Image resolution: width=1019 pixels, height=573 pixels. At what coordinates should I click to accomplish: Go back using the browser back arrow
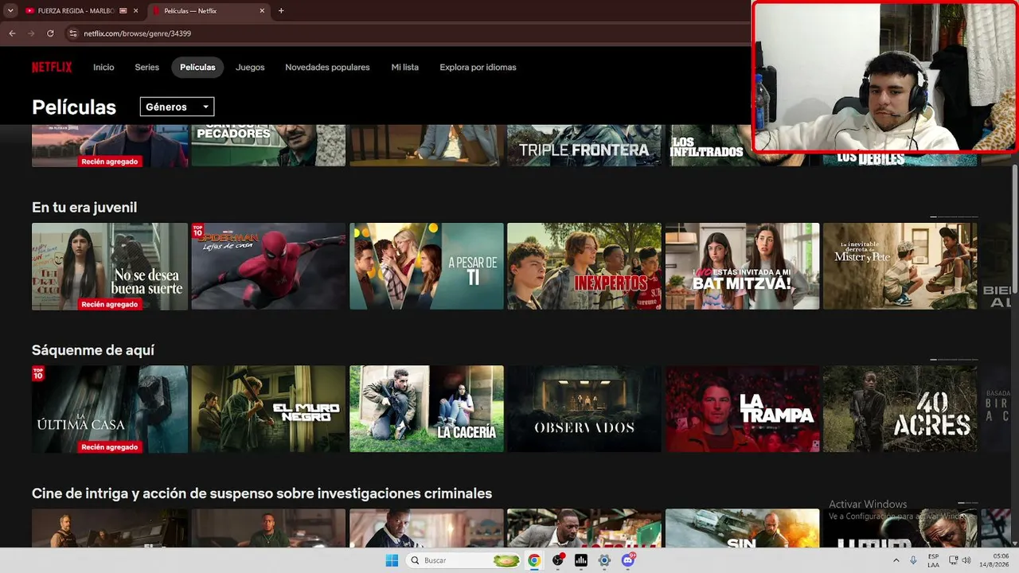(x=12, y=33)
